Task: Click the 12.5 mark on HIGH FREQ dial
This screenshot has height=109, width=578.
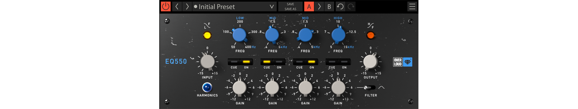Action: [x=353, y=32]
